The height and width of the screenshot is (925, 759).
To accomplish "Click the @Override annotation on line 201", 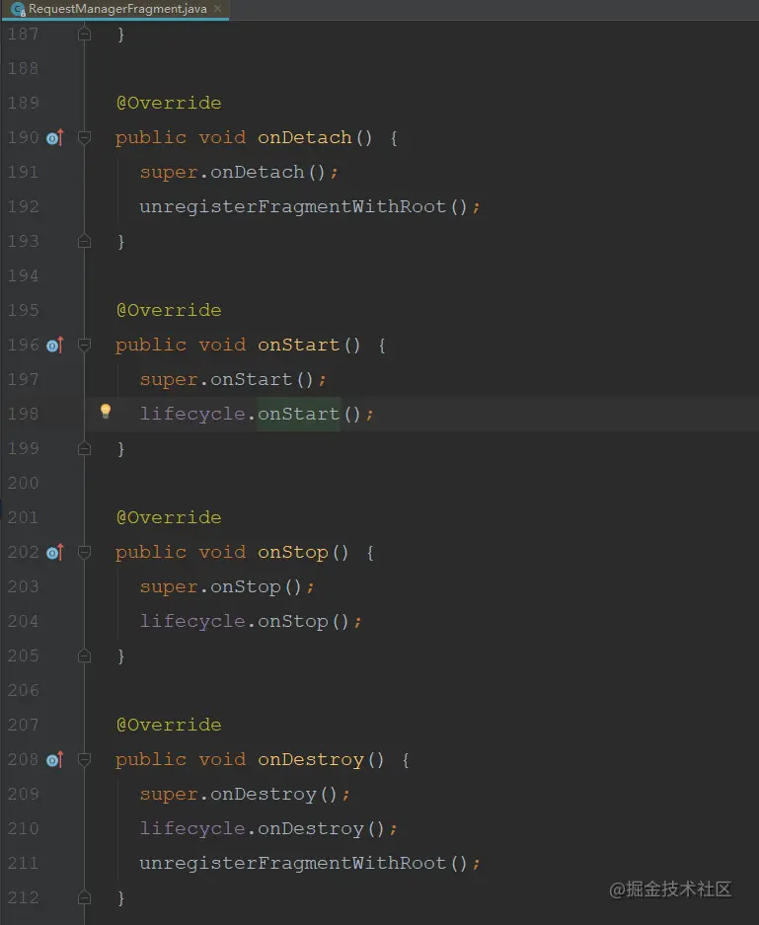I will (x=169, y=517).
